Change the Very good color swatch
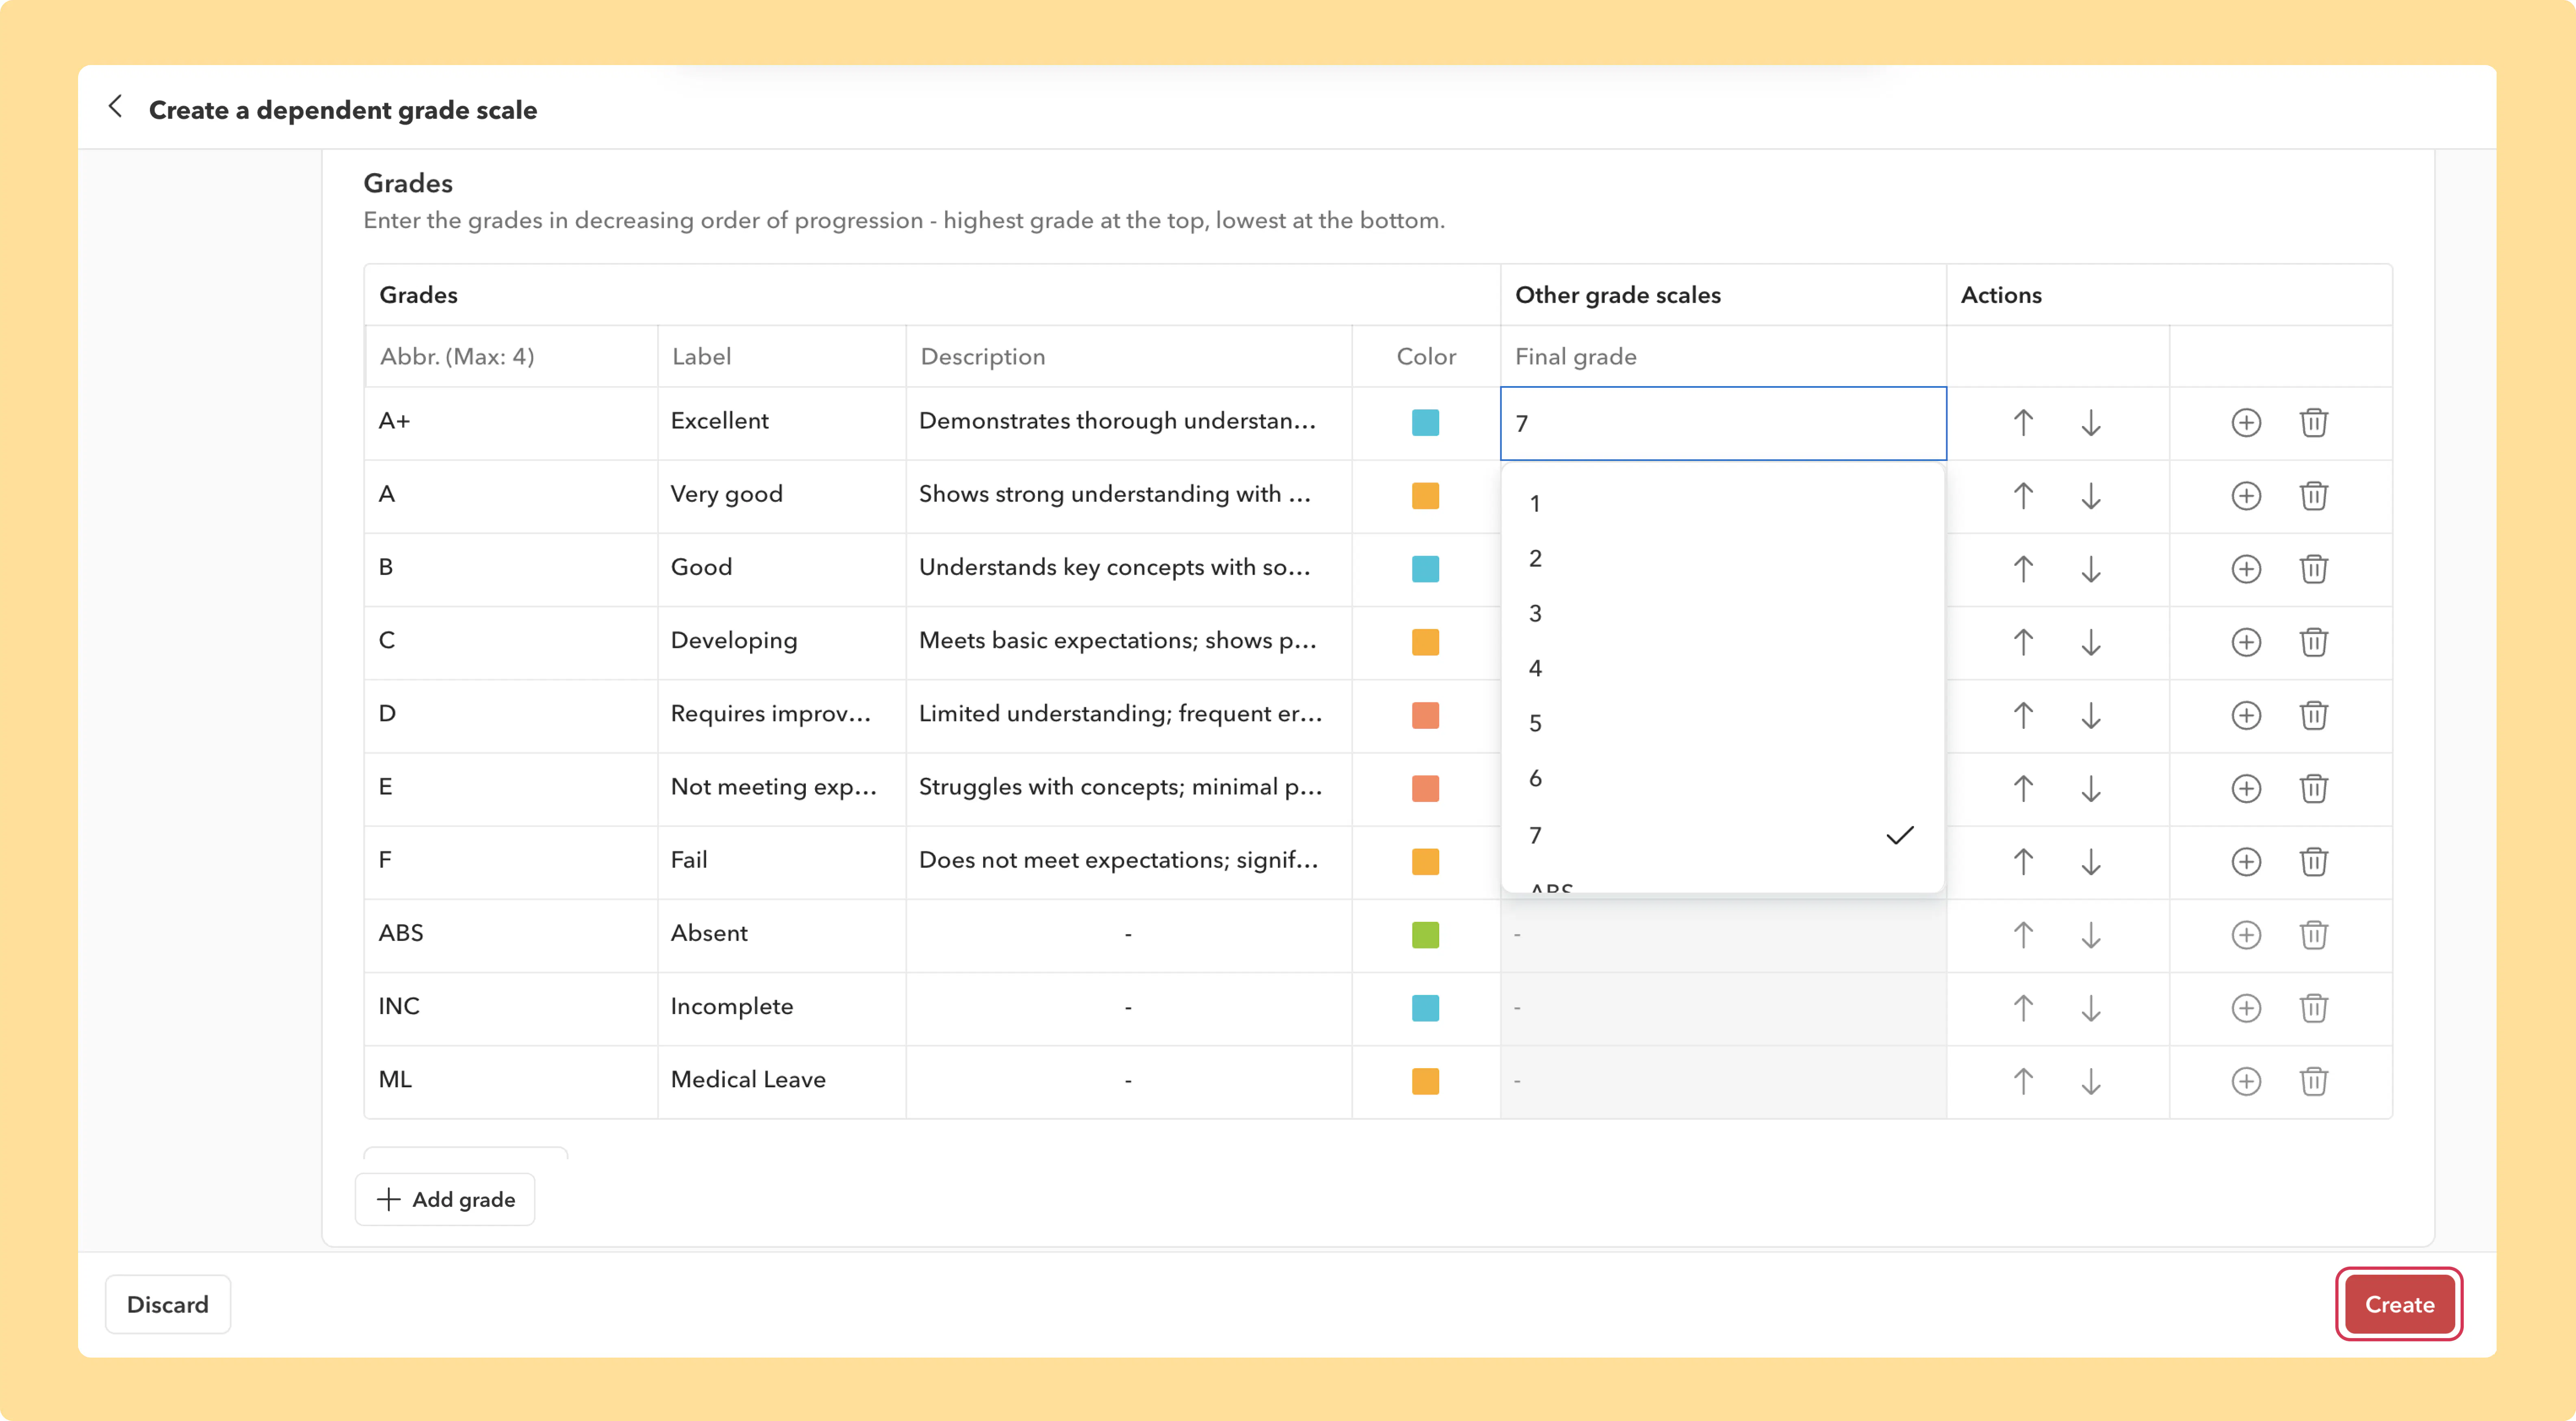The image size is (2576, 1421). 1425,495
